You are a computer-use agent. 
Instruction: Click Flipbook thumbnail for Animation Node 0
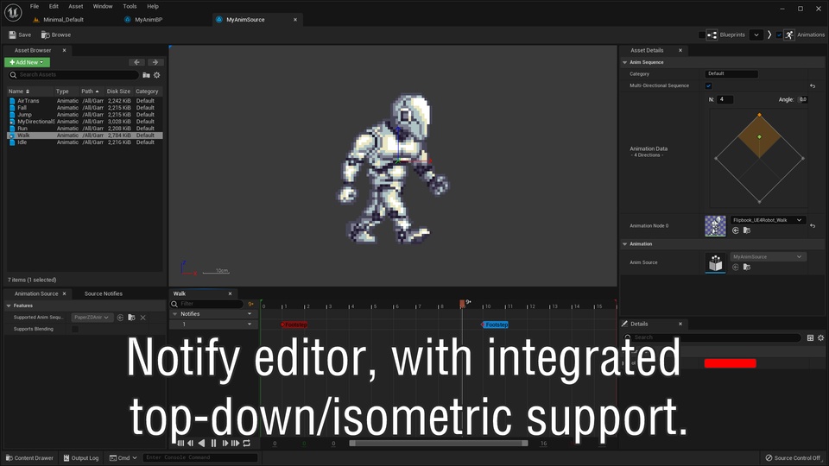715,225
